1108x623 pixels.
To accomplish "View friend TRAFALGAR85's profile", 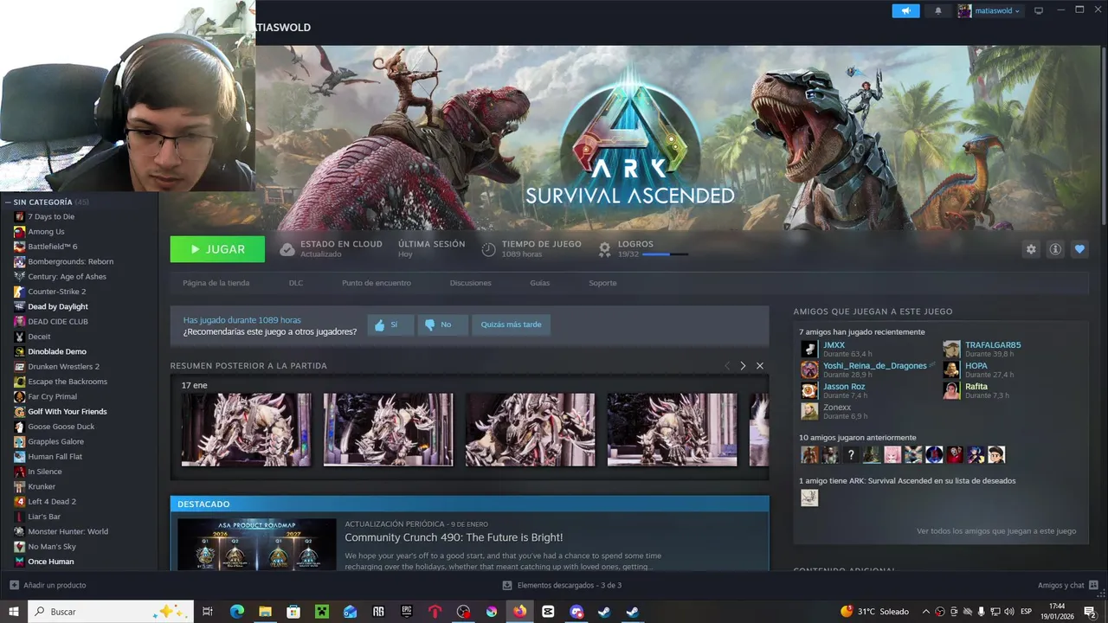I will [993, 344].
